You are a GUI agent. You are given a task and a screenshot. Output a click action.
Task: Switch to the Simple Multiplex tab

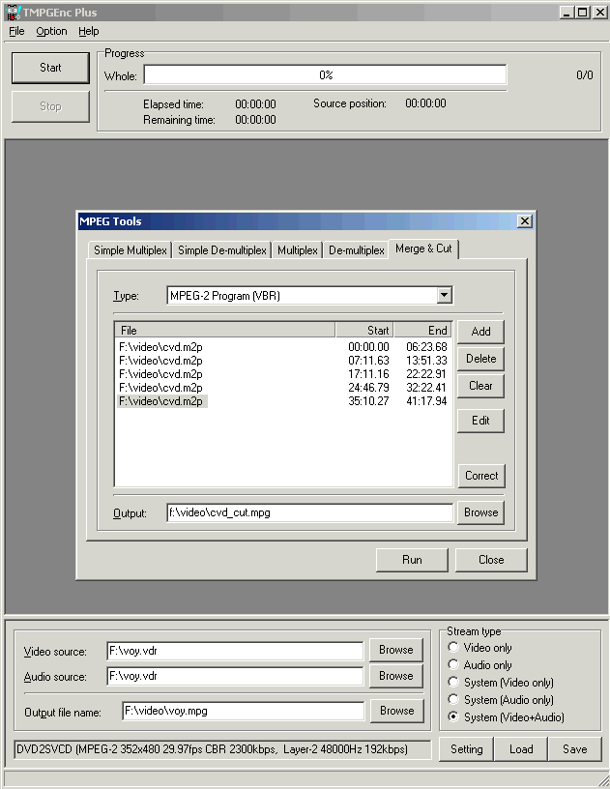pyautogui.click(x=130, y=250)
